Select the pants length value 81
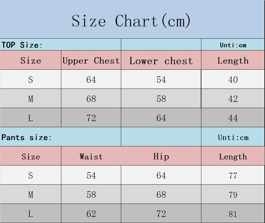Image resolution: width=265 pixels, height=223 pixels. pos(233,214)
